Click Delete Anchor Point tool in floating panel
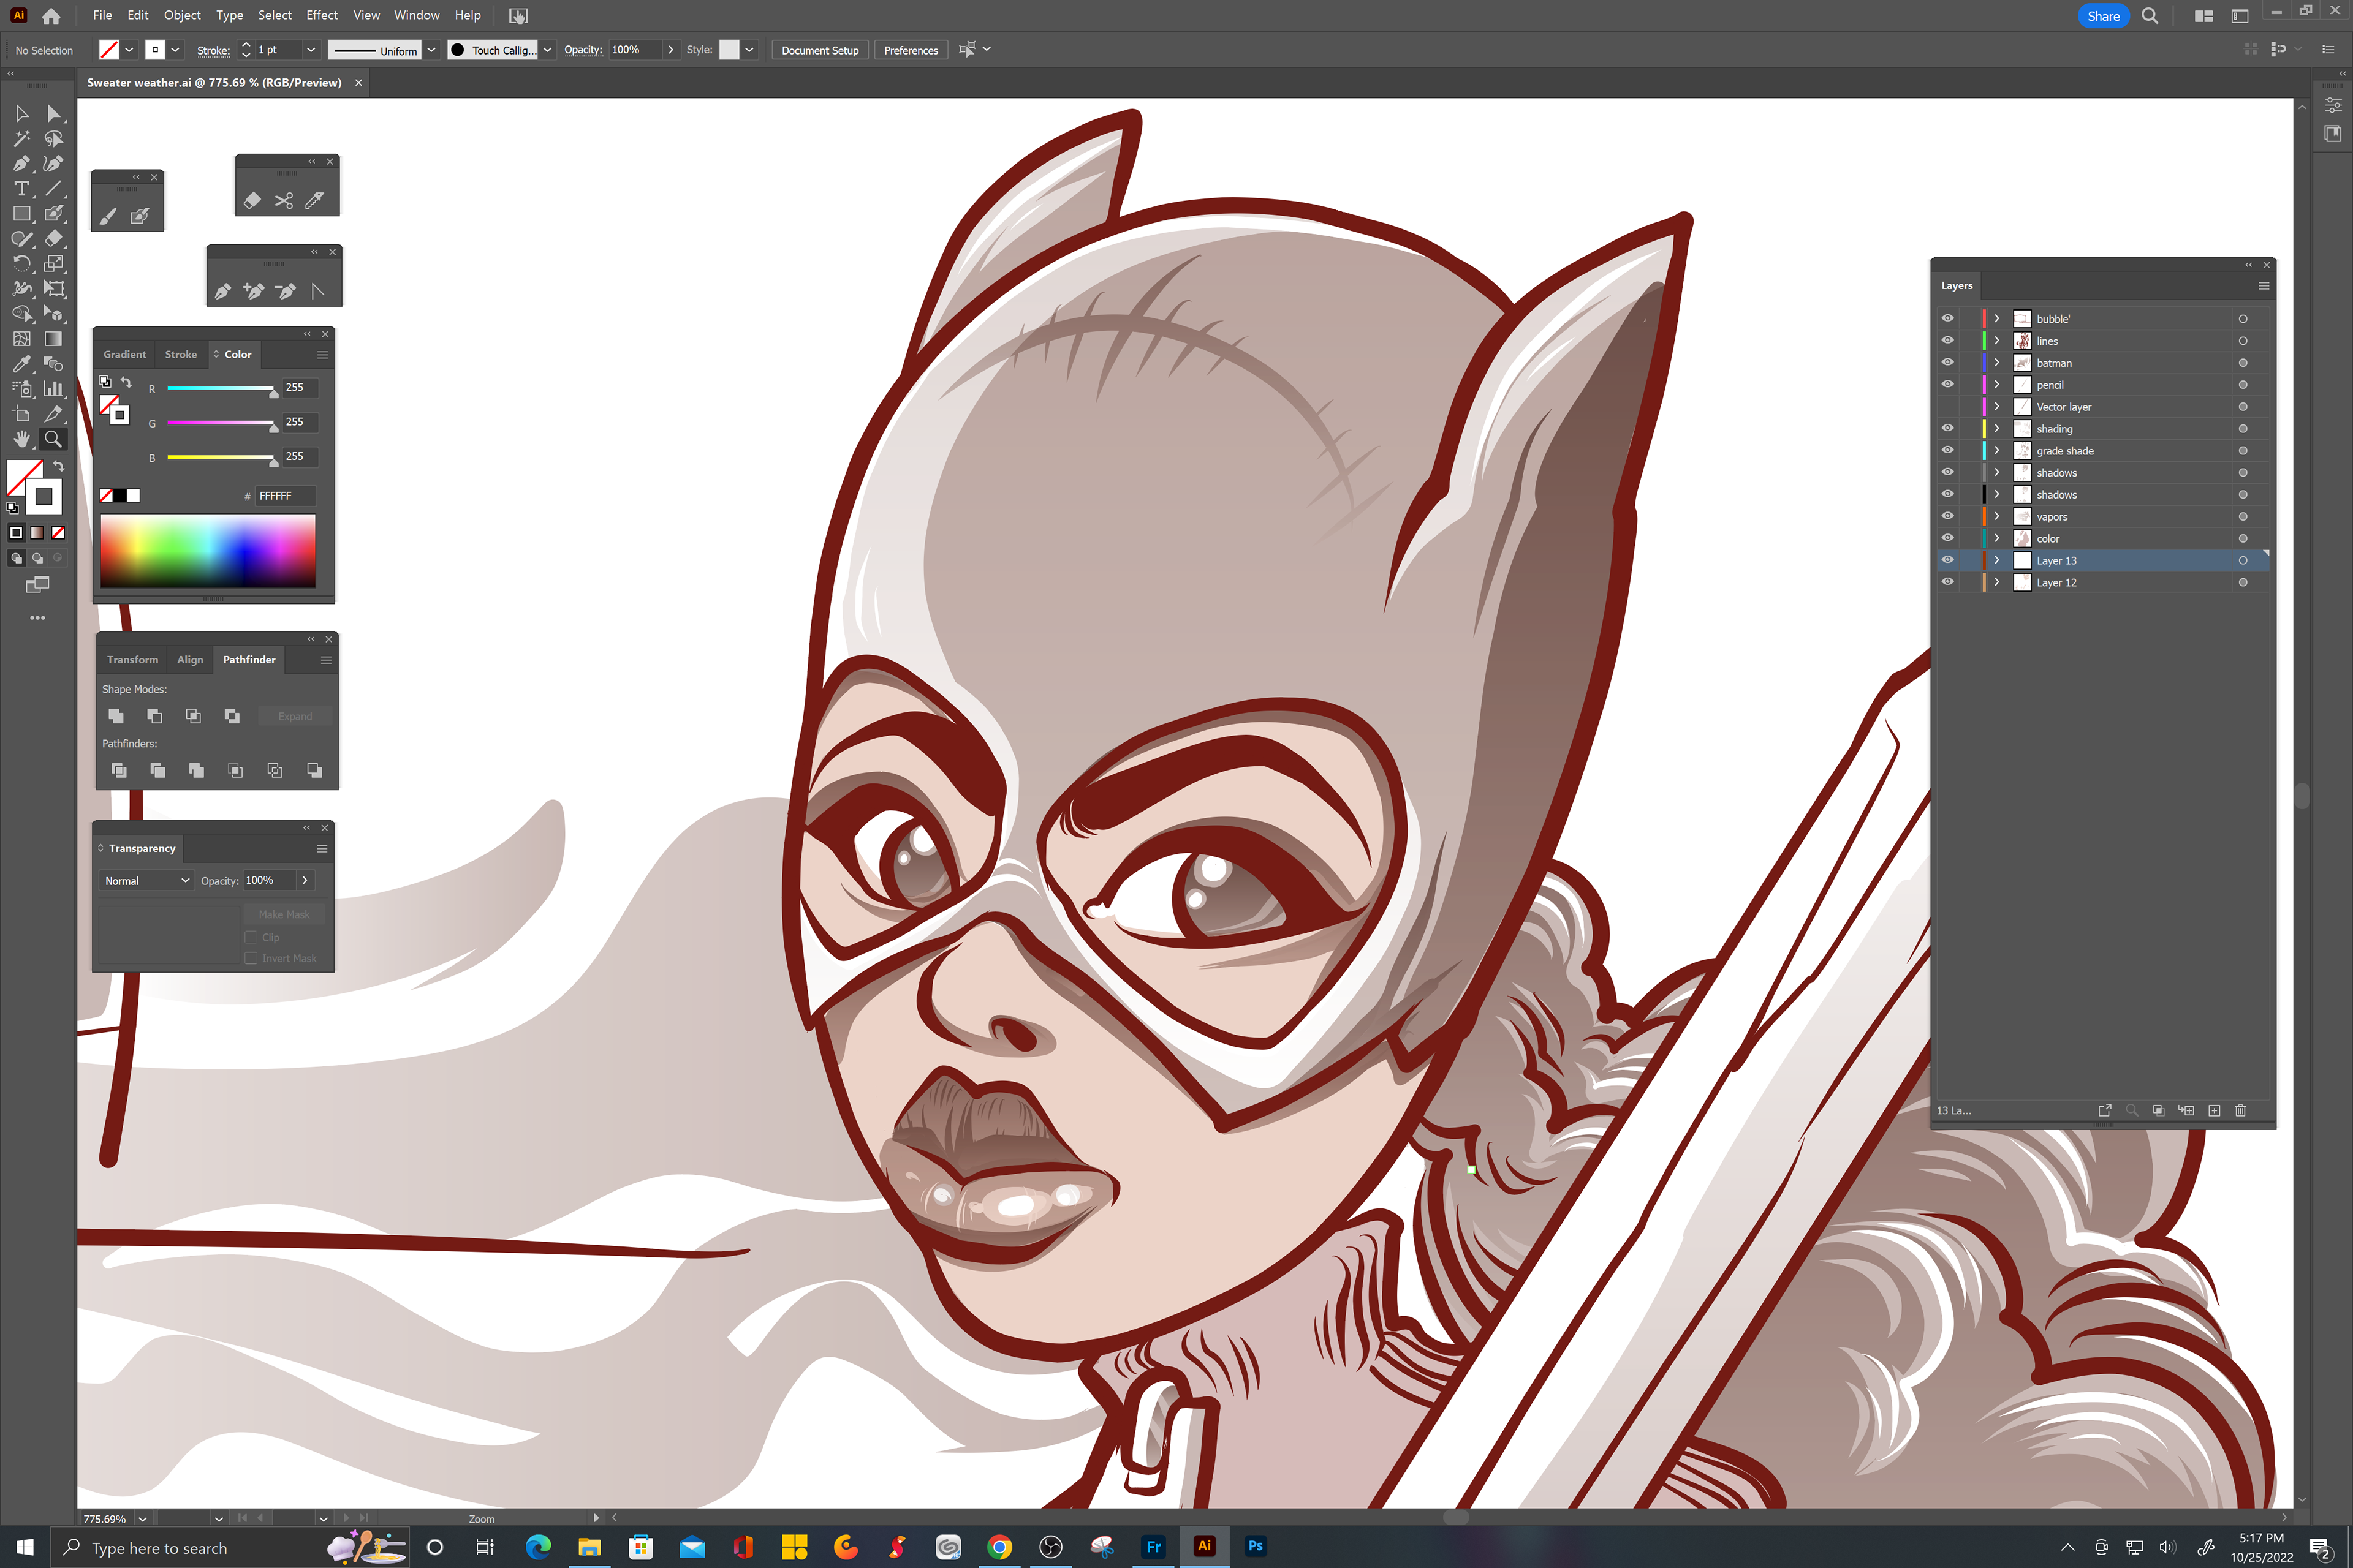Viewport: 2353px width, 1568px height. (286, 291)
